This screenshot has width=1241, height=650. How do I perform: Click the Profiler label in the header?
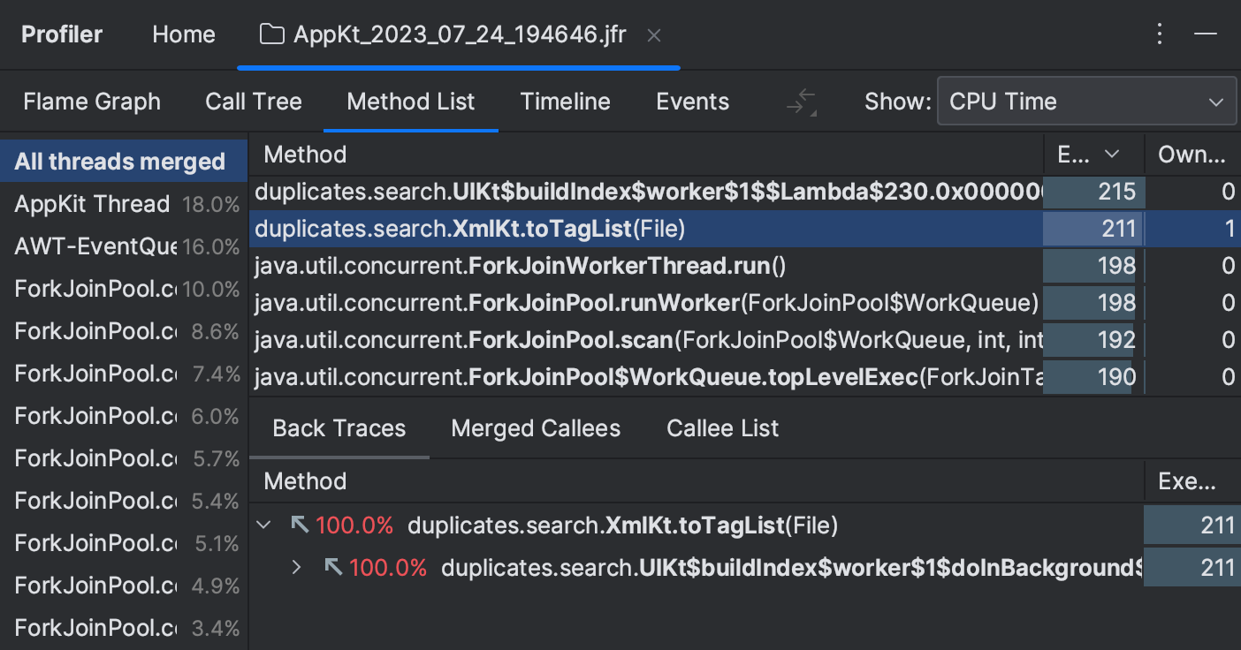click(x=61, y=34)
